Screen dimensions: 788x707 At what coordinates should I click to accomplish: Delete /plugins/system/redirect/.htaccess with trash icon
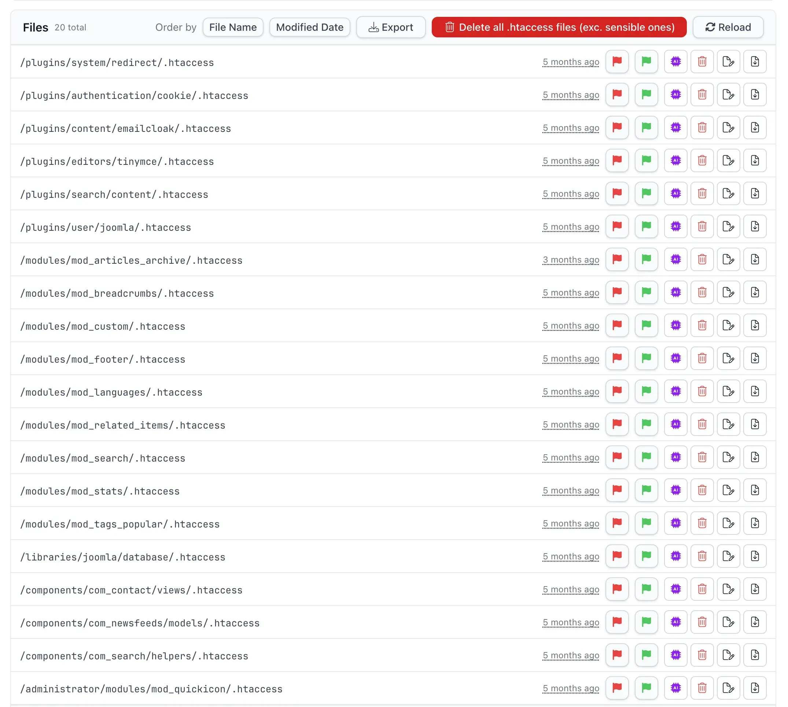pyautogui.click(x=702, y=62)
